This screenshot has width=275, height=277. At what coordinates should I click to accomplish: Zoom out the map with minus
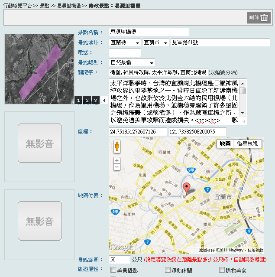point(116,167)
